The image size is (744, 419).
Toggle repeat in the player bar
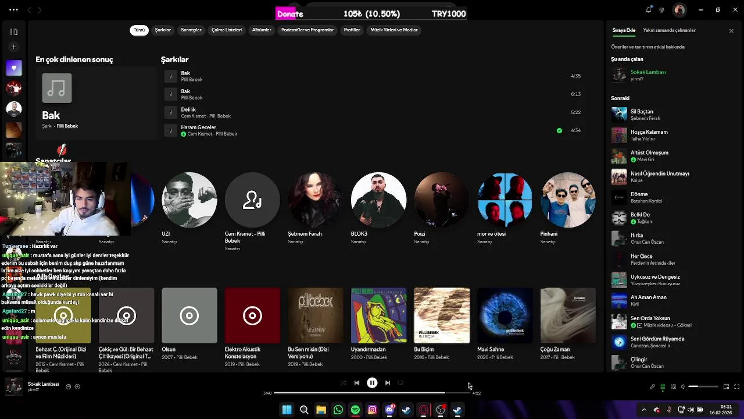point(400,383)
